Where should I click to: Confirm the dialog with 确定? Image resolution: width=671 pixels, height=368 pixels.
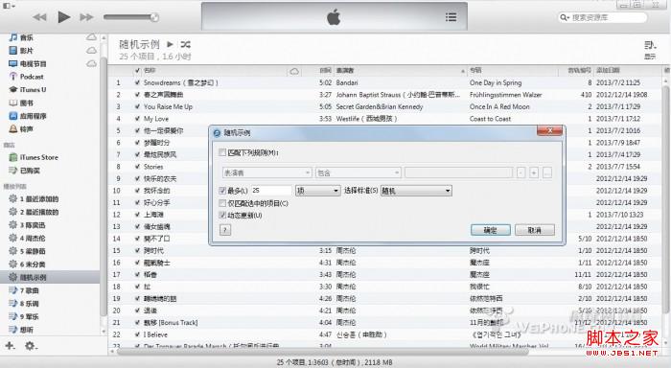point(491,230)
